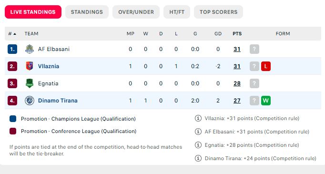Open the Over/Under tab

click(136, 12)
